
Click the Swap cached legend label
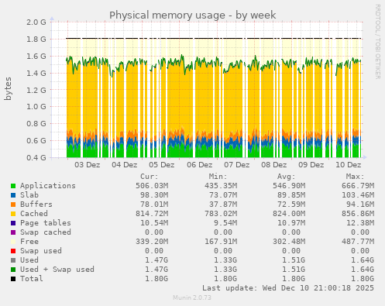46,232
